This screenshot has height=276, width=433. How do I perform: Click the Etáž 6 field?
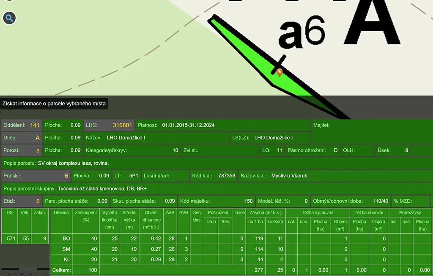click(x=22, y=201)
